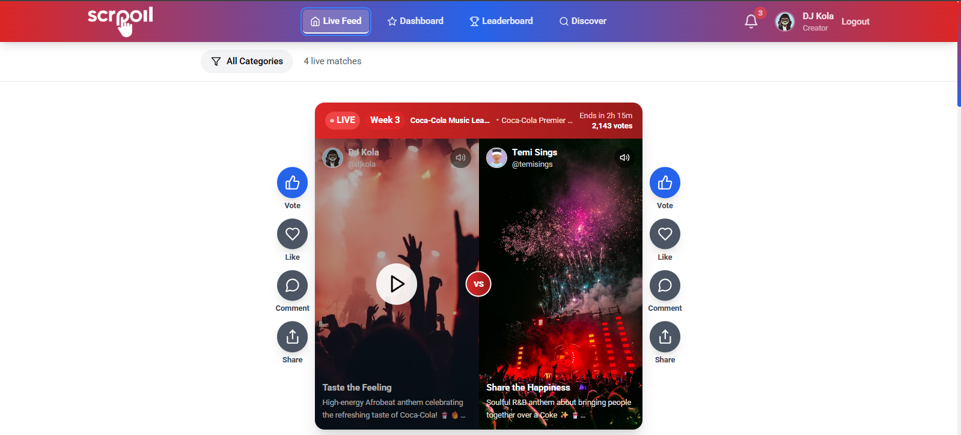Click the DJ Kola name in header

(818, 16)
